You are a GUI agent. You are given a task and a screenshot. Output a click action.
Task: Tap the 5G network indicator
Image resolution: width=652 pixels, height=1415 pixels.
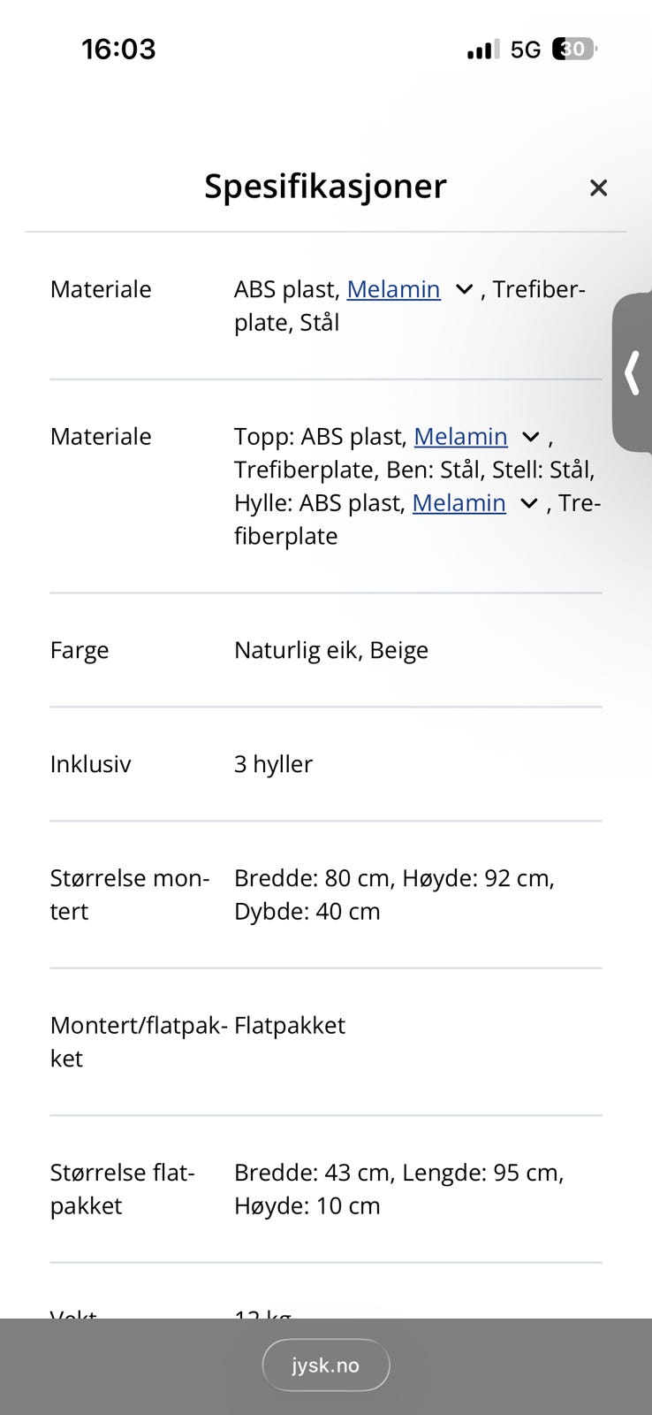point(523,49)
